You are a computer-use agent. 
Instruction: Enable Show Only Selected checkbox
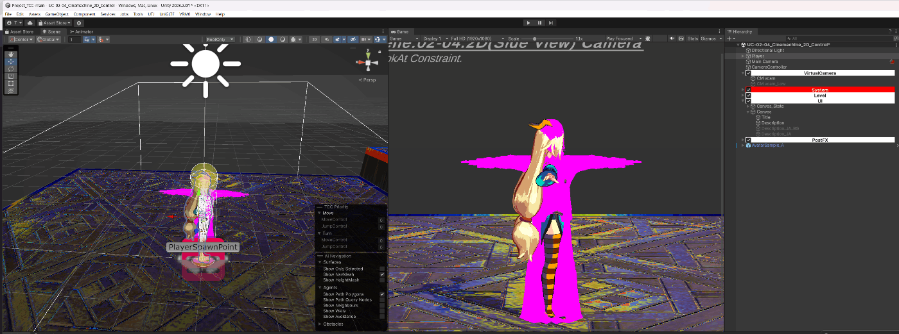point(382,269)
